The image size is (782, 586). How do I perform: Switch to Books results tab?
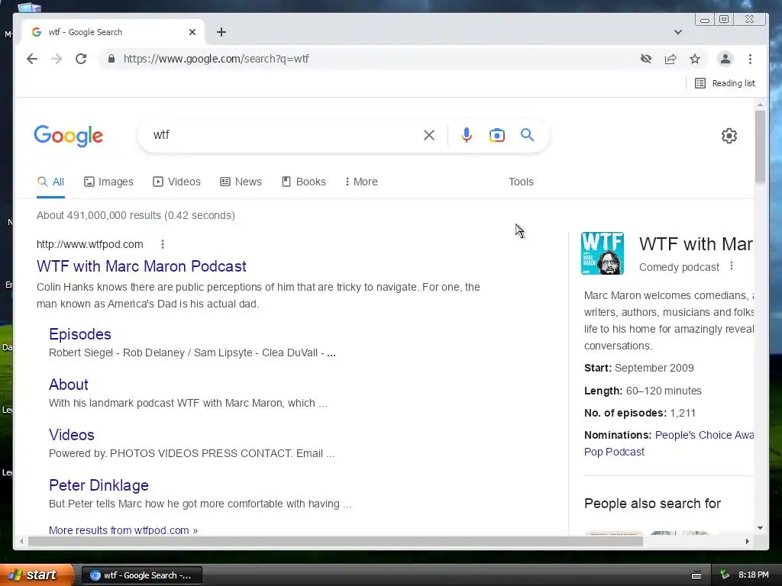[x=303, y=182]
